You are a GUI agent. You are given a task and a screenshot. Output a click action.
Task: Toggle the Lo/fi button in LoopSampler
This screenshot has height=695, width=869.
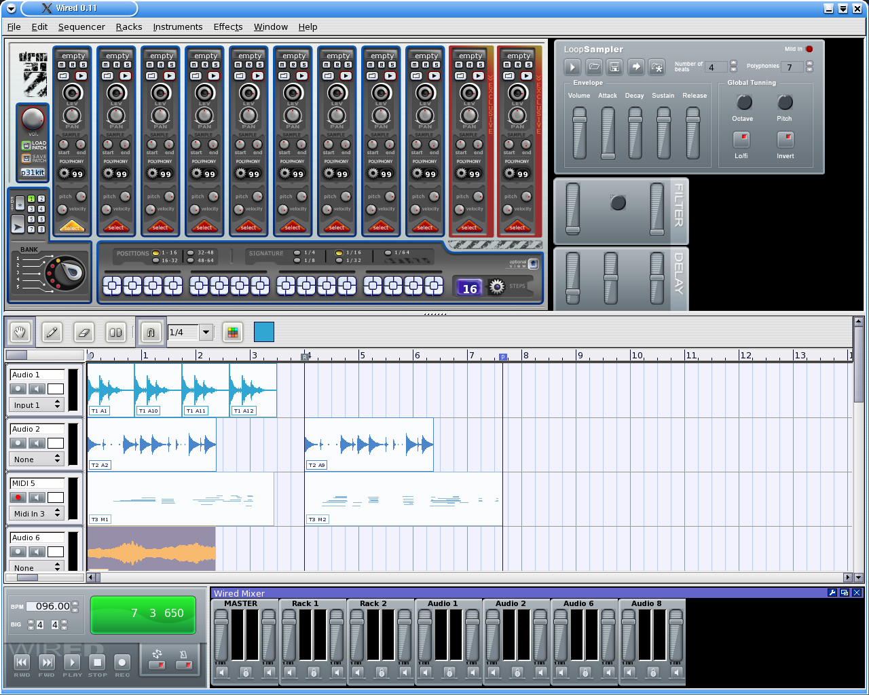(741, 139)
